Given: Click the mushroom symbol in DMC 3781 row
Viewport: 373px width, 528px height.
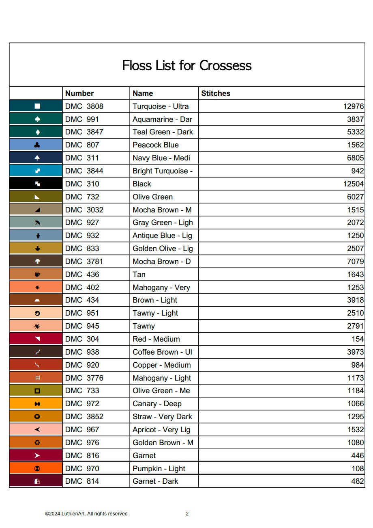Looking at the screenshot, I should (x=37, y=262).
